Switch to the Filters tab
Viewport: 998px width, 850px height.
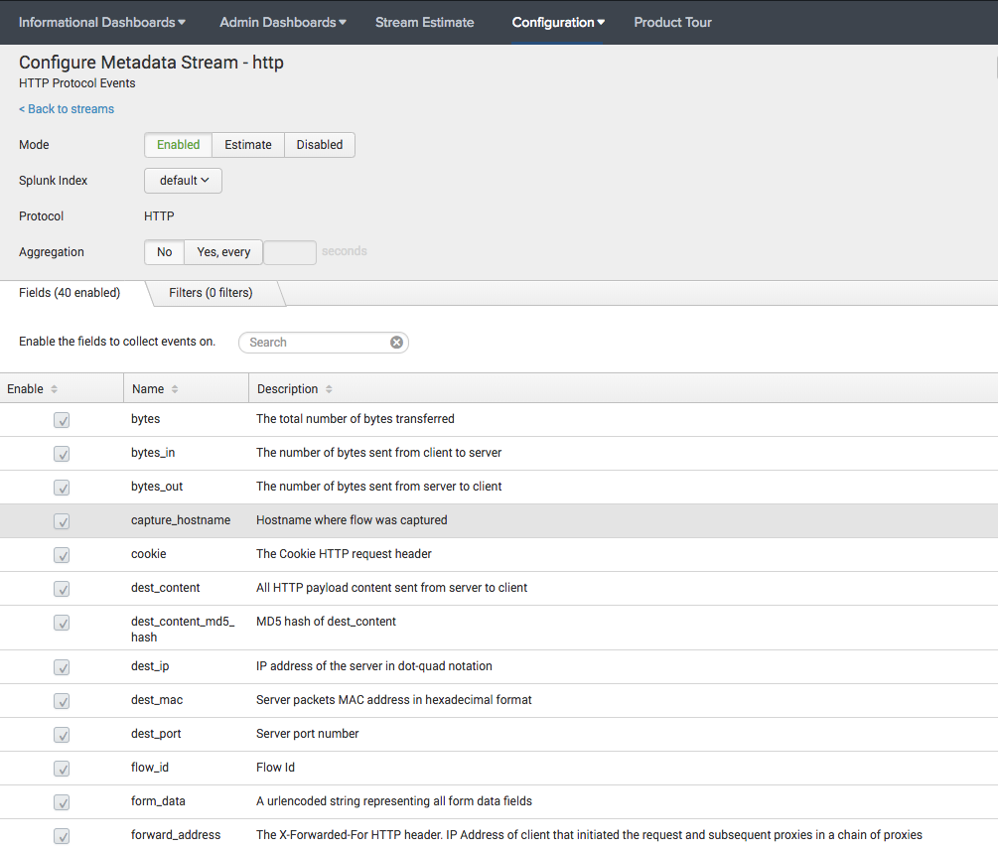coord(212,293)
